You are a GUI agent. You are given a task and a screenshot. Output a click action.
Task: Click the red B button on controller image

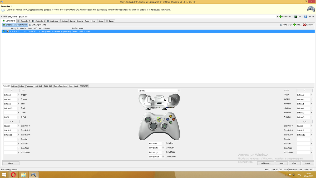pyautogui.click(x=174, y=119)
